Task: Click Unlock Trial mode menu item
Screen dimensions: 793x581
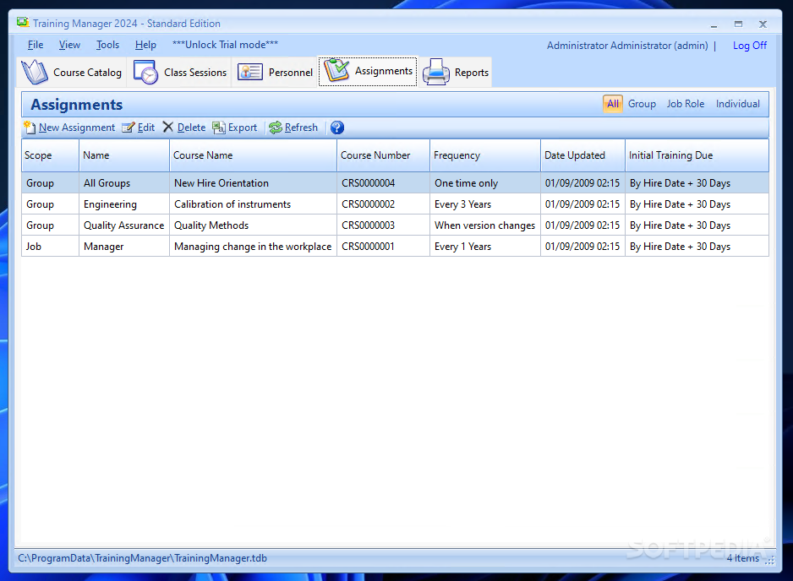Action: (225, 45)
